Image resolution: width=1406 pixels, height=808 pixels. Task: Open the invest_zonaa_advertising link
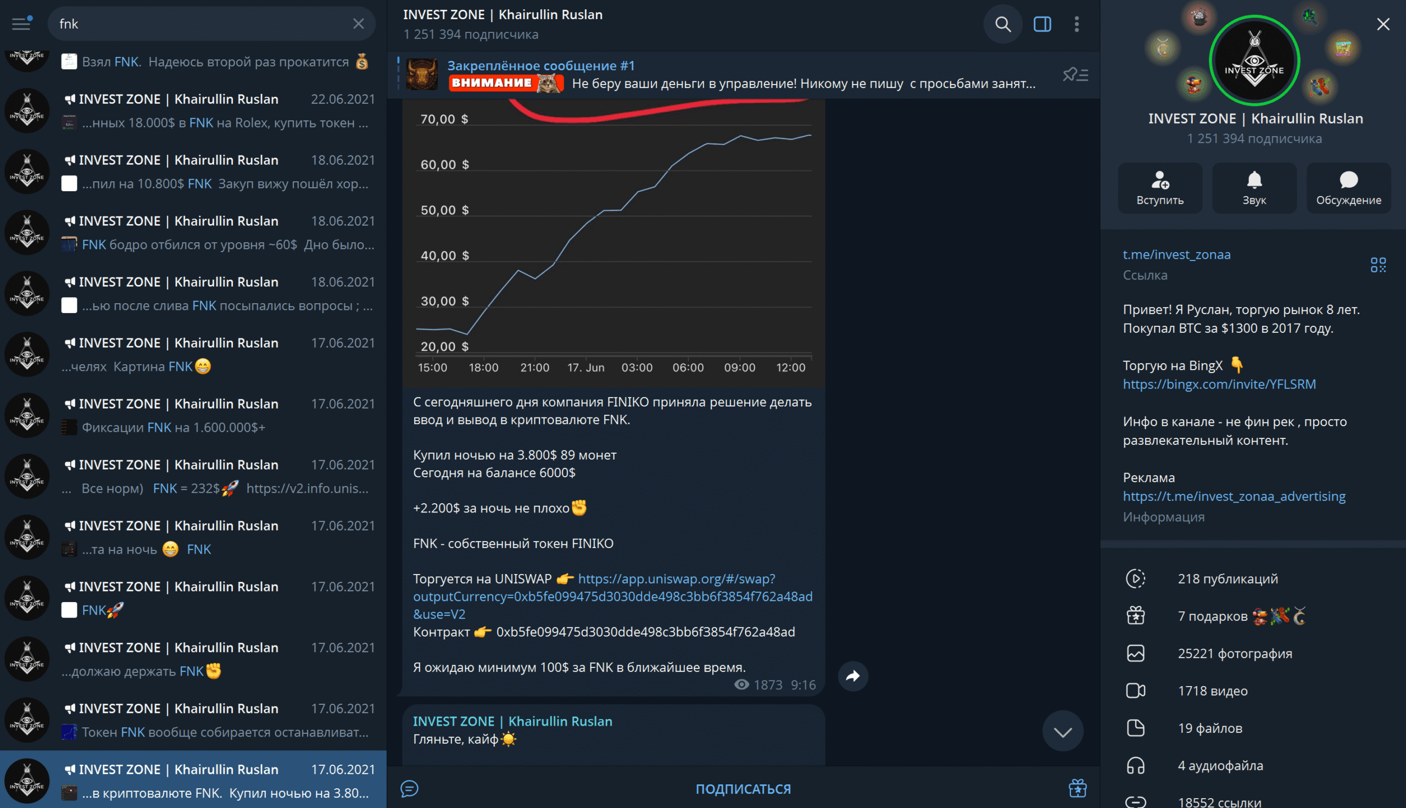1234,496
